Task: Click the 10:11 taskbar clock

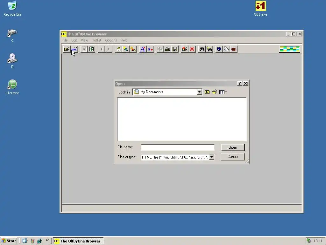Action: (x=318, y=241)
